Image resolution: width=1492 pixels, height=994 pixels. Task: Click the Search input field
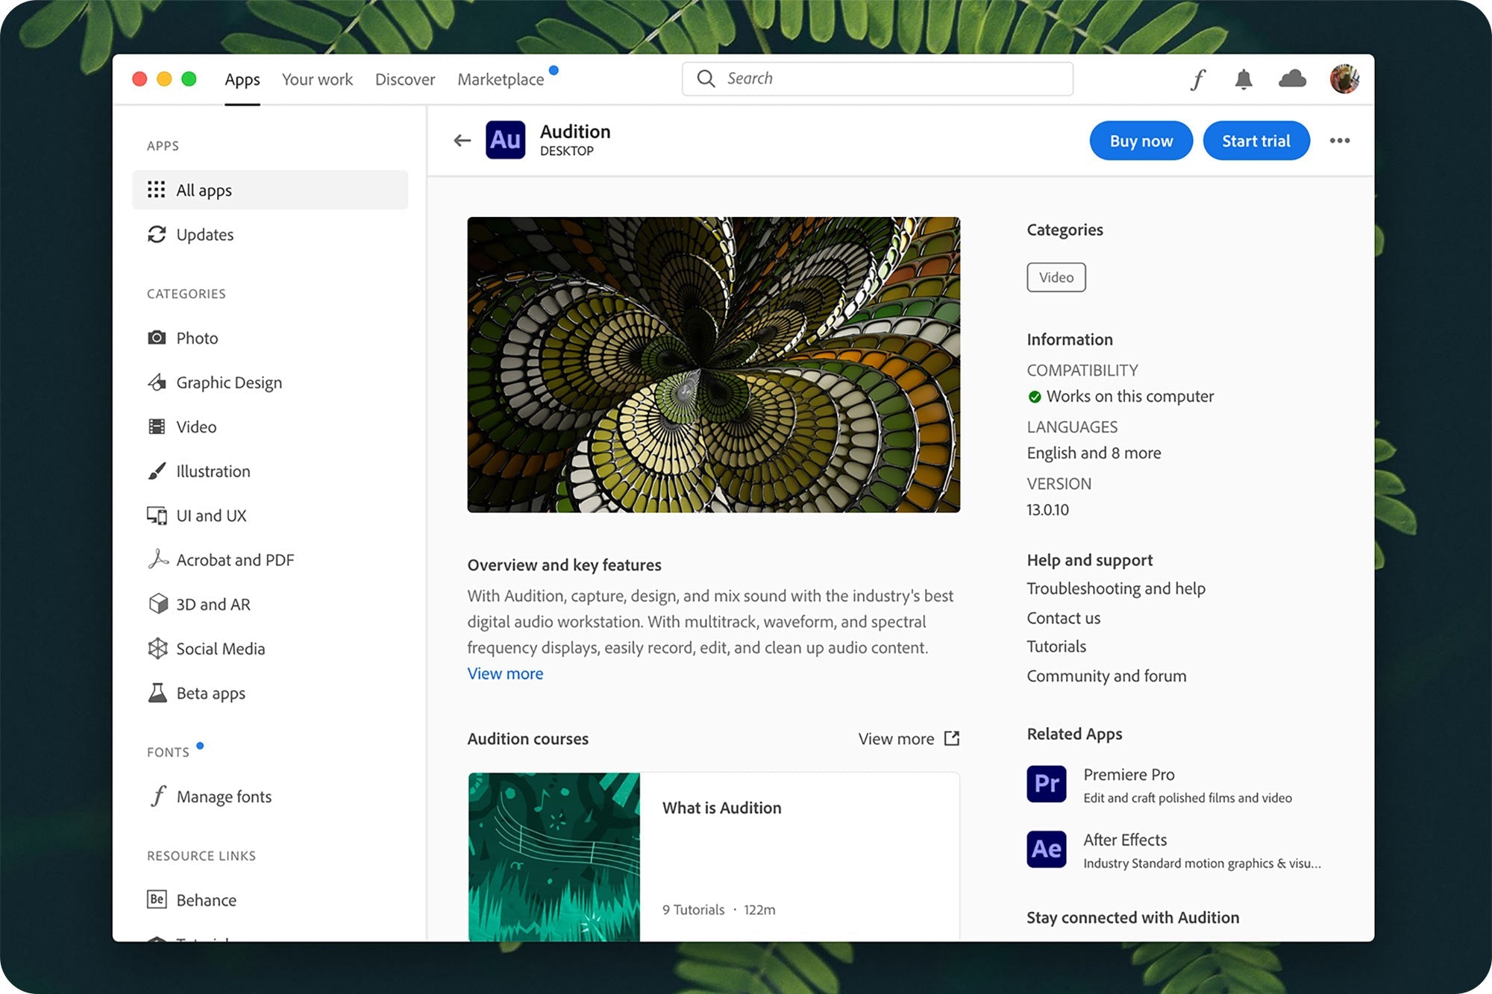click(x=877, y=79)
